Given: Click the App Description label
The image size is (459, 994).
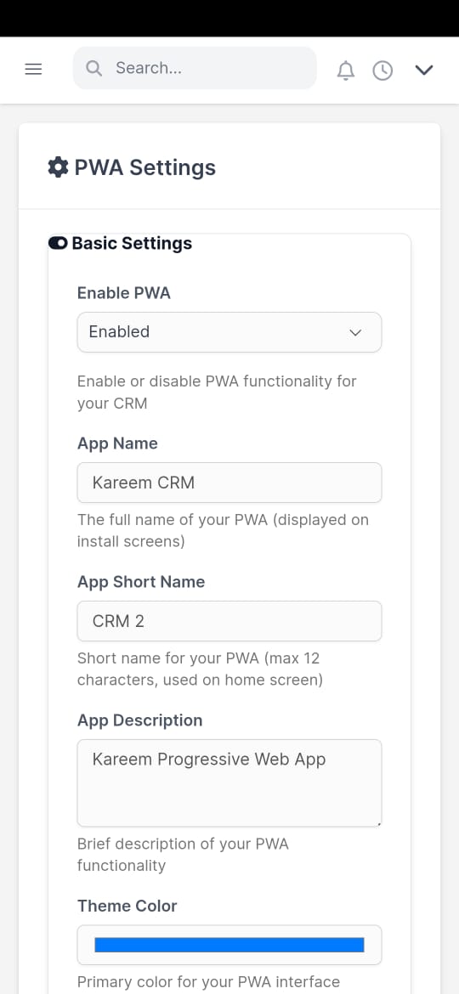Looking at the screenshot, I should 140,720.
